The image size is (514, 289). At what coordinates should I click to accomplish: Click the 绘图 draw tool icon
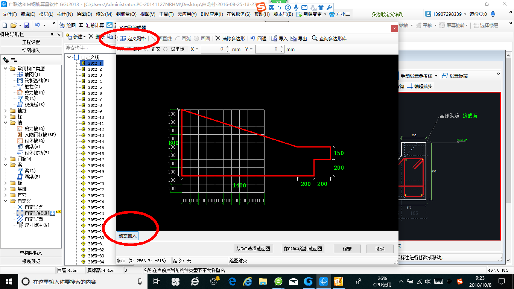coord(62,25)
